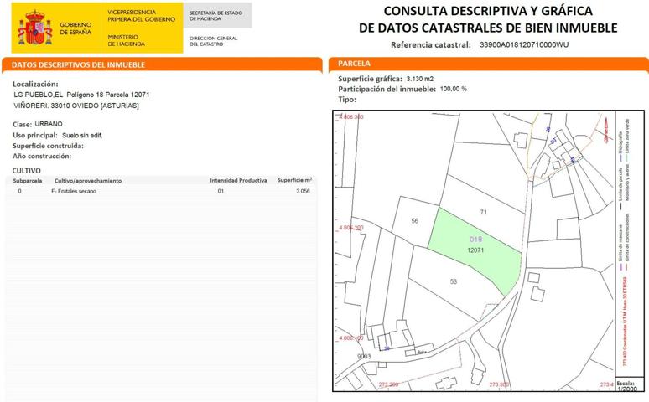Click parcel 71 on the map
This screenshot has width=649, height=402.
click(483, 213)
